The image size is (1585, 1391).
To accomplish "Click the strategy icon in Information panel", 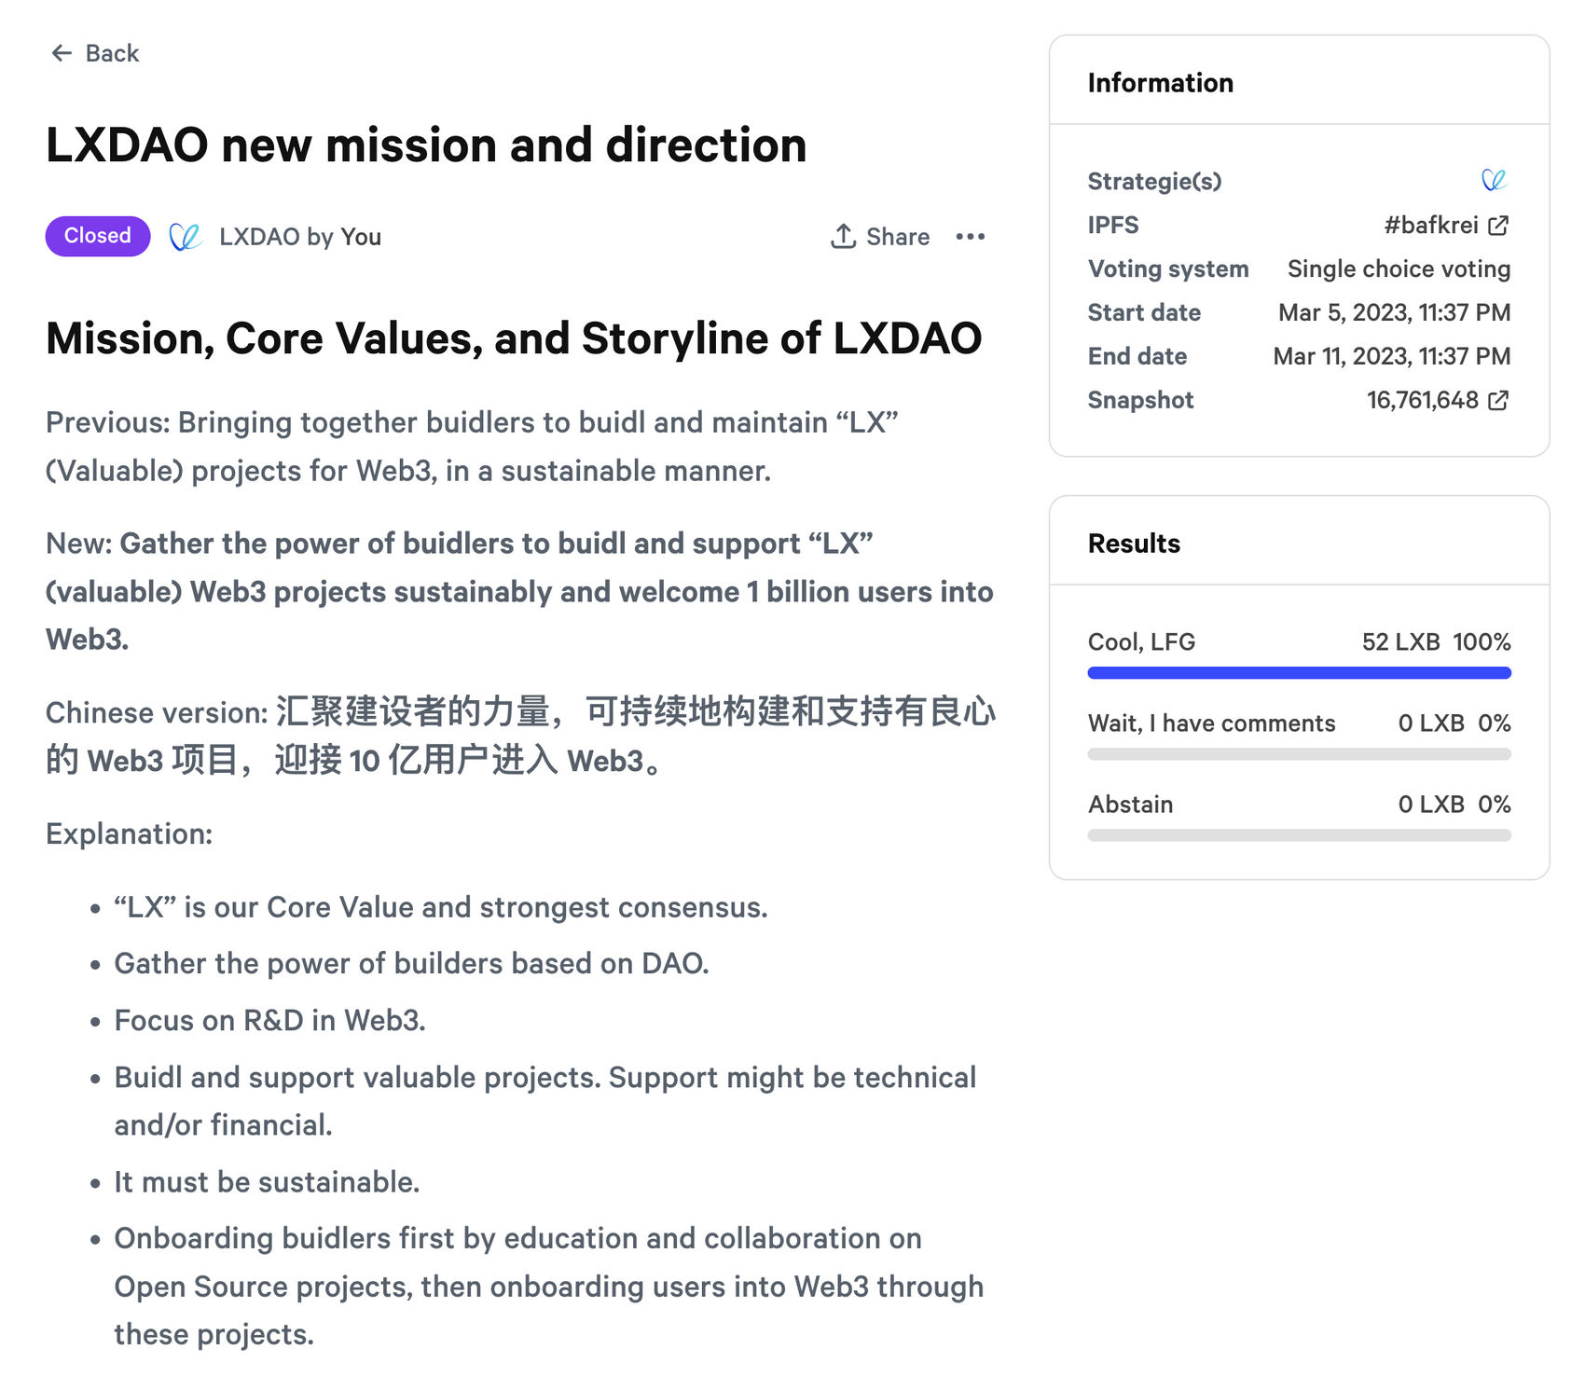I will pos(1495,180).
